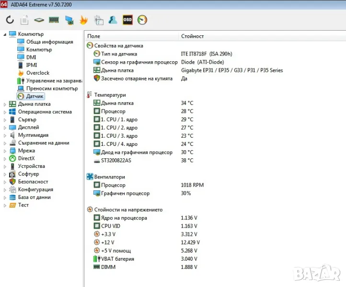
Task: Select Обща информация tree item
Action: coord(49,42)
